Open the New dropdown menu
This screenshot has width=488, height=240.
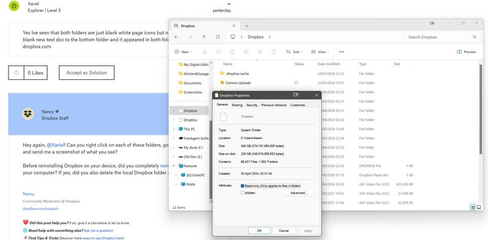pyautogui.click(x=183, y=52)
